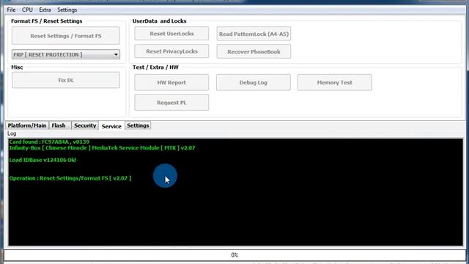Viewport: 469px width, 264px height.
Task: Click the 0% progress bar
Action: coord(234,255)
